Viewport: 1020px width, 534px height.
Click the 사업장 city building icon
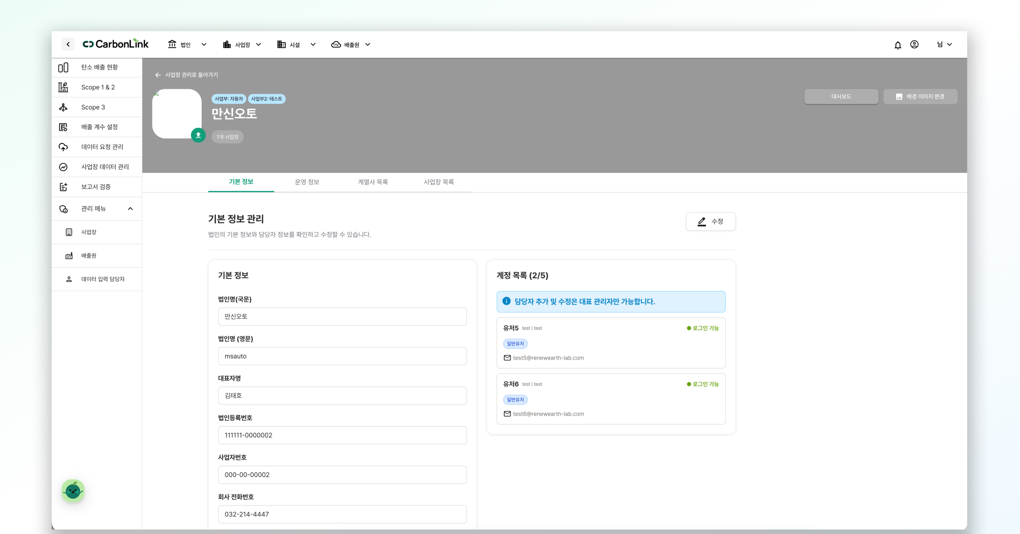coord(227,44)
